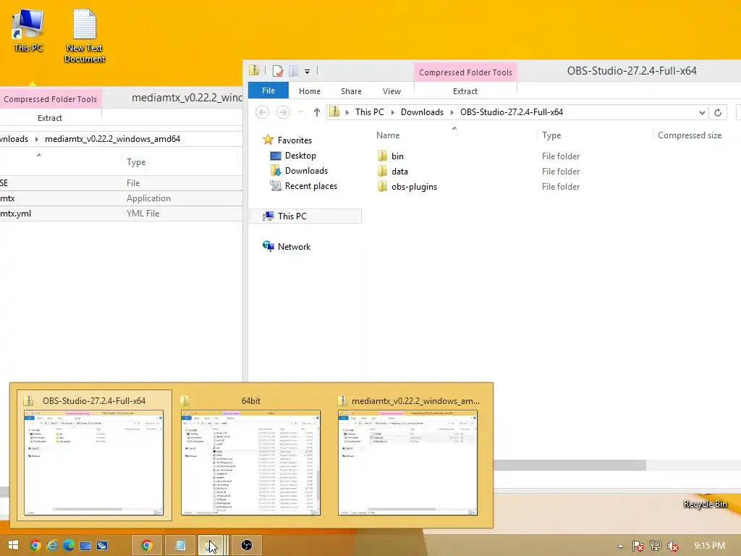The width and height of the screenshot is (741, 556).
Task: Launch pinned Chrome in taskbar
Action: [35, 545]
